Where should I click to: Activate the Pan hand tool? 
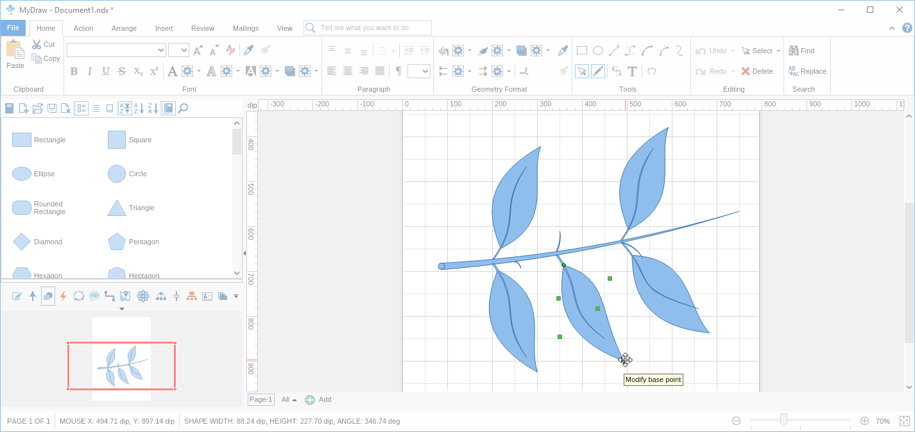[x=651, y=71]
